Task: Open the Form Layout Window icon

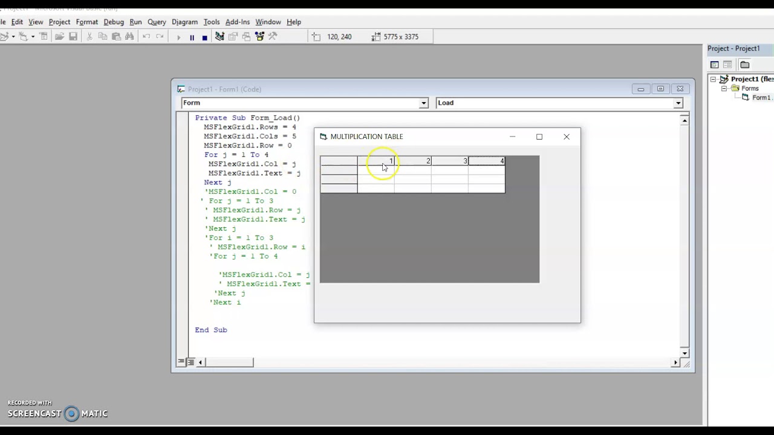Action: (246, 37)
